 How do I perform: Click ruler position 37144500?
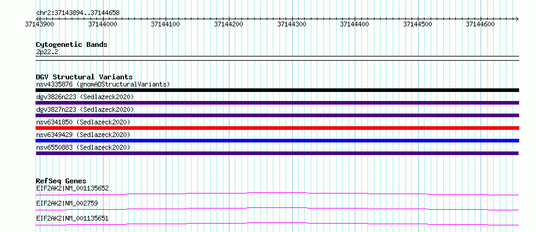click(x=418, y=24)
